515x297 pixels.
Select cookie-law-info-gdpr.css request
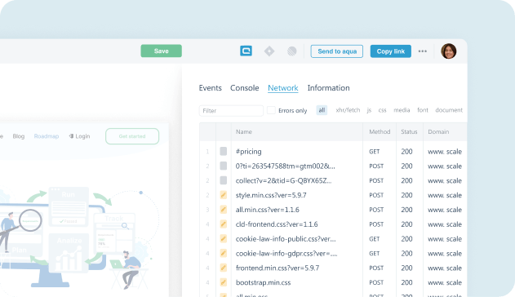[x=286, y=254]
